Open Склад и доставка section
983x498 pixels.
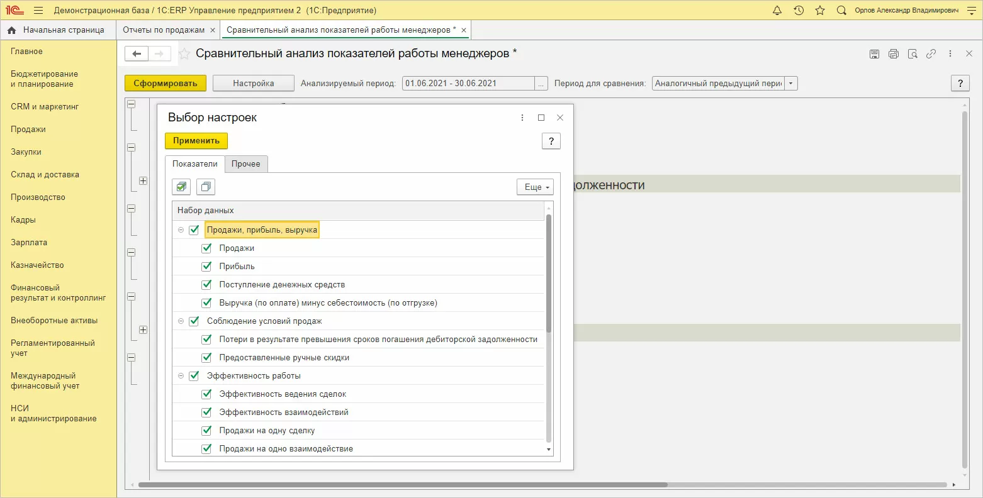(x=45, y=175)
